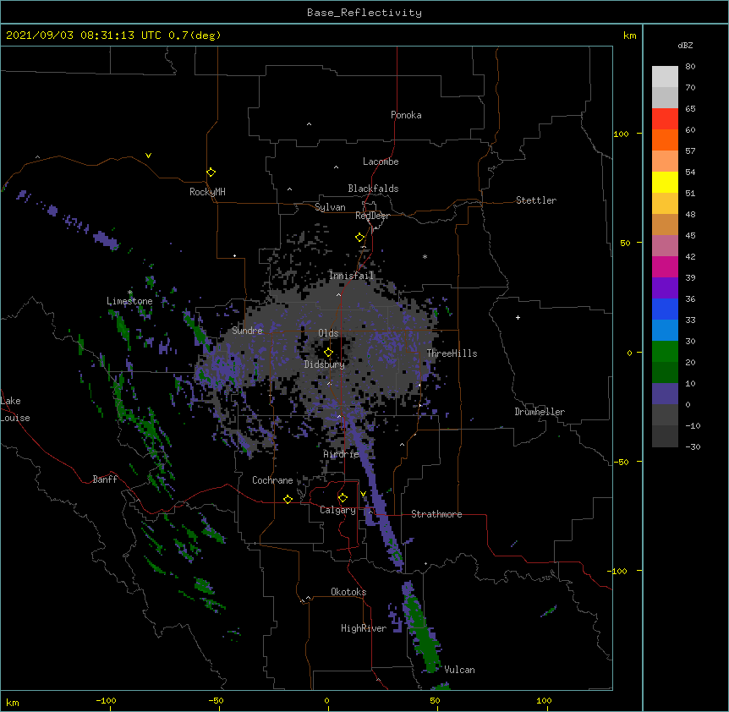Click the yellow V marker in the northwest
Image resolution: width=729 pixels, height=712 pixels.
pos(148,156)
